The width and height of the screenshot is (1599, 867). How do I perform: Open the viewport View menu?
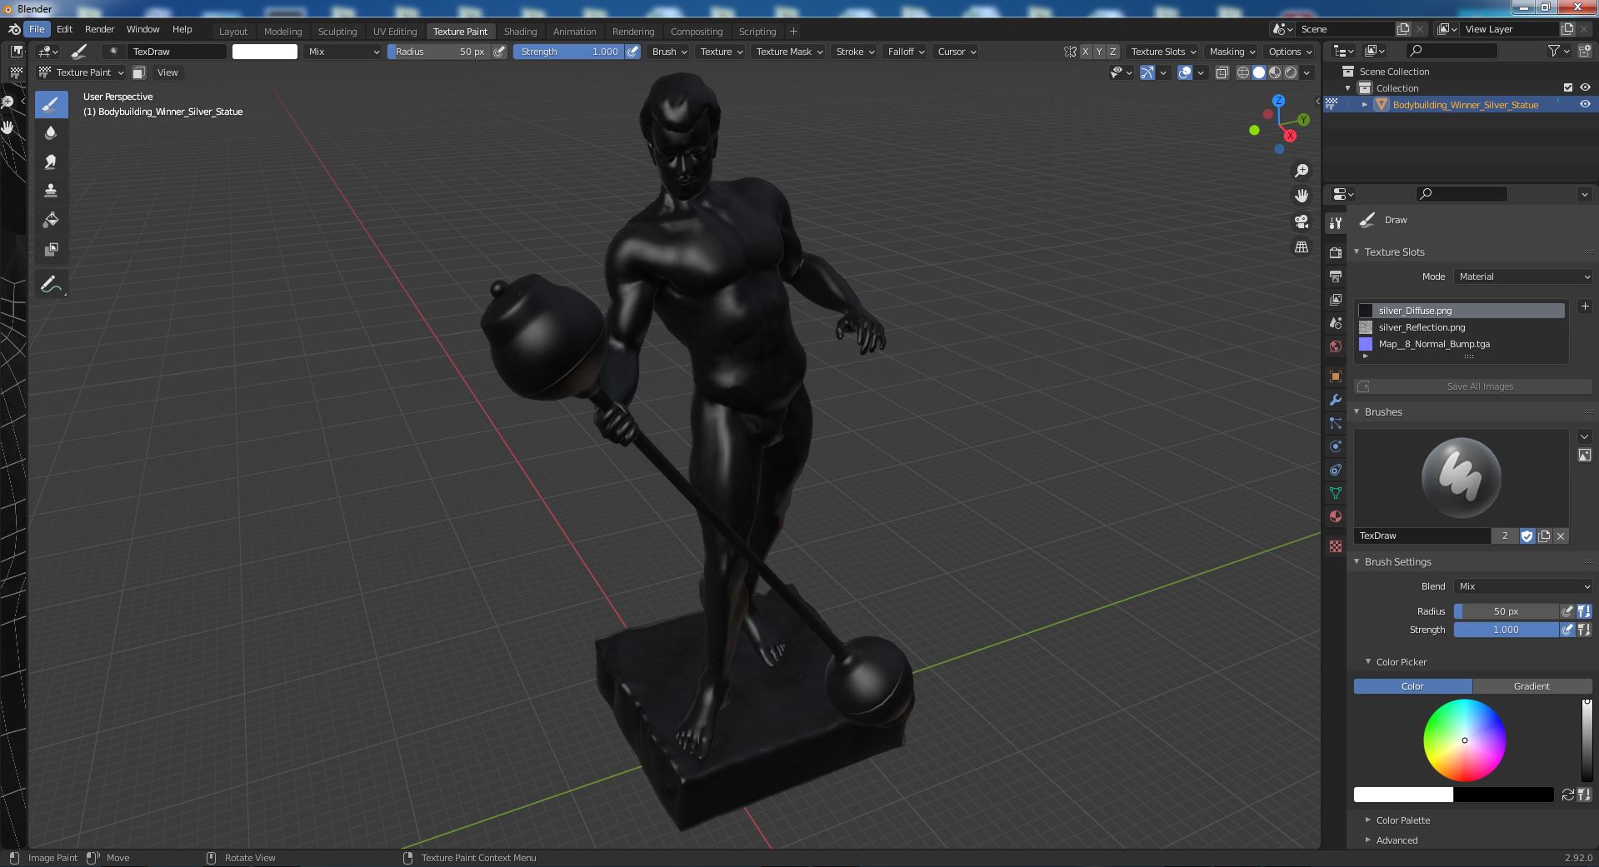(167, 72)
